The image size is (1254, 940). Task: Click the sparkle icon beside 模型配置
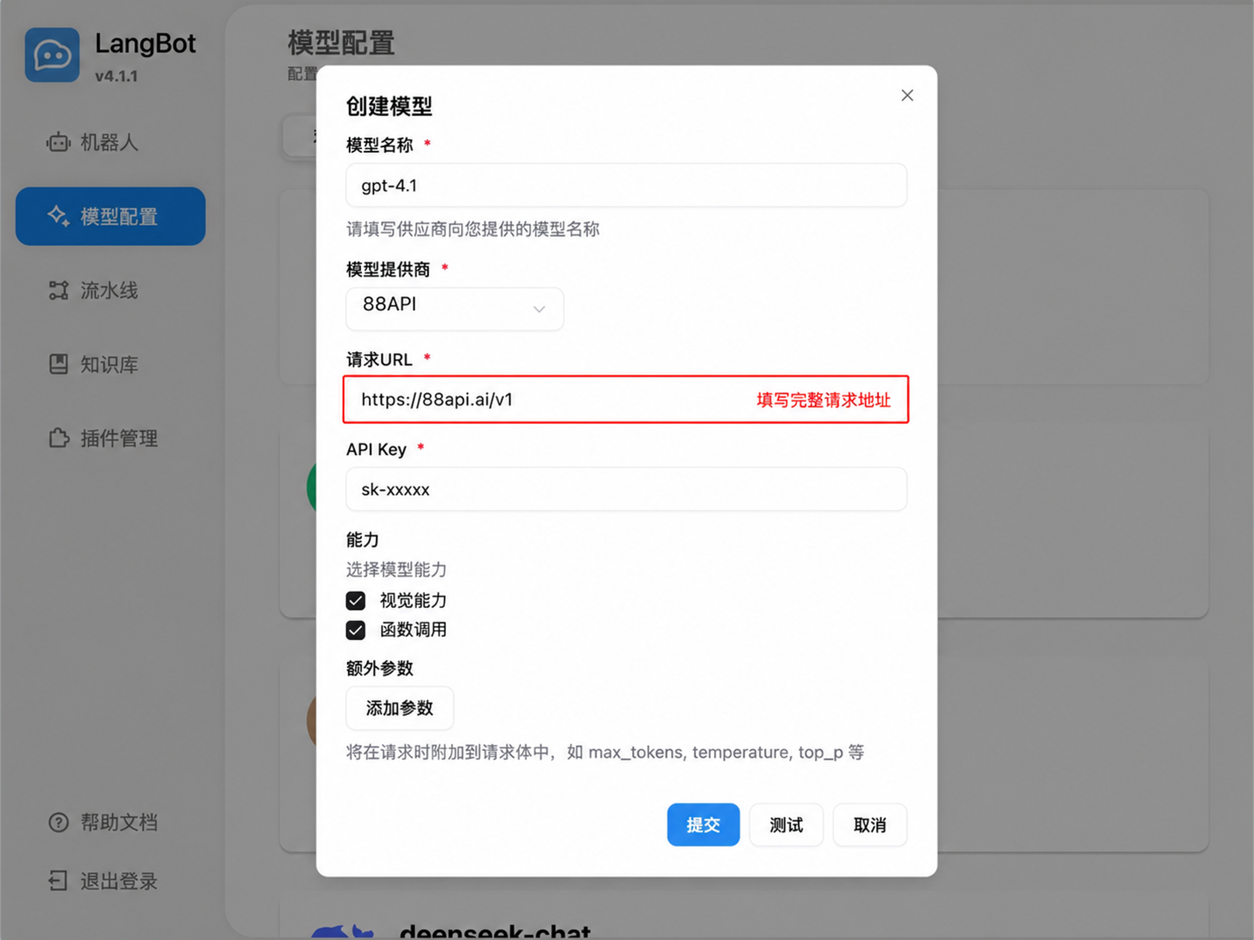pos(58,216)
